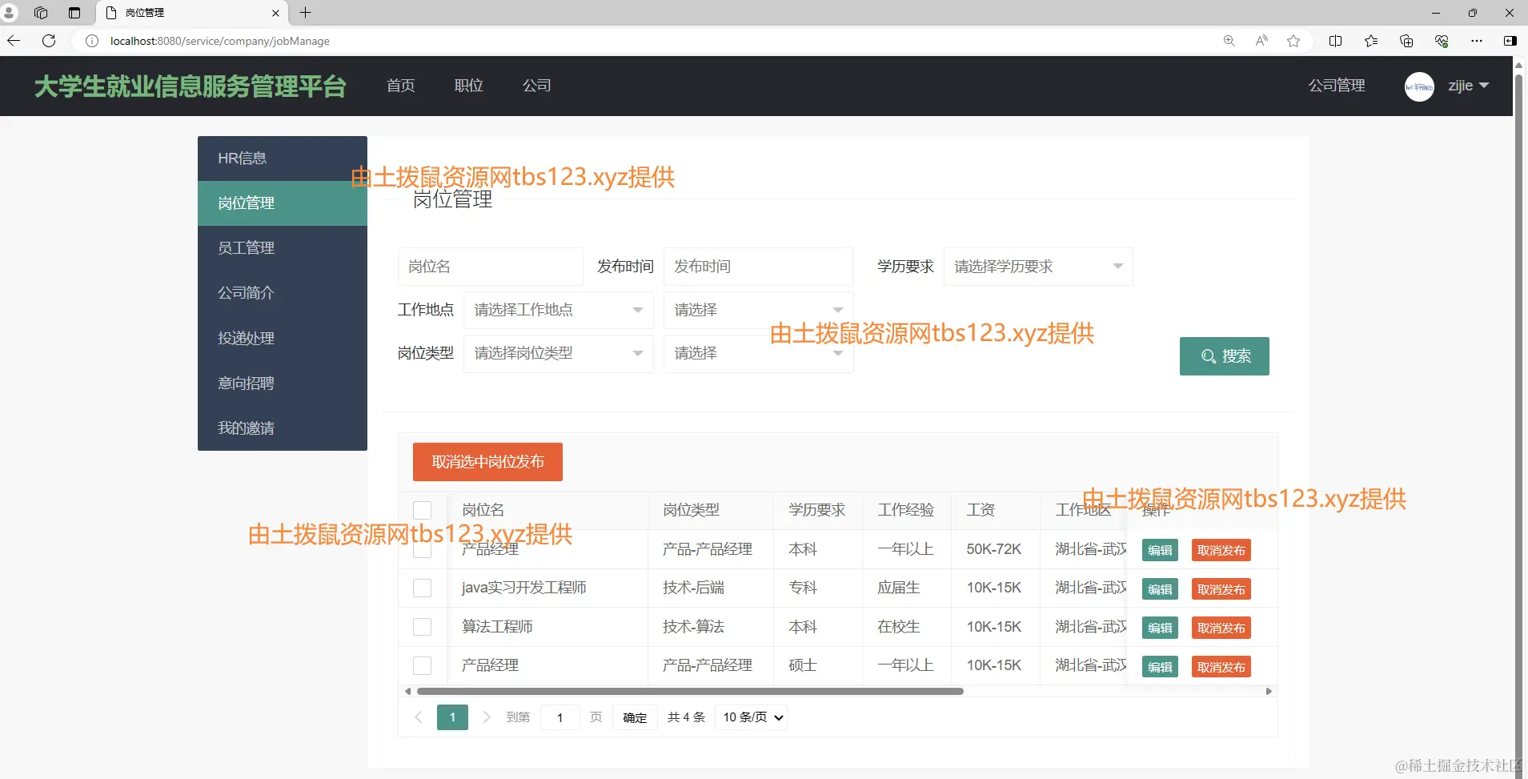The image size is (1528, 779).
Task: Check the box for 算法工程师
Action: [422, 627]
